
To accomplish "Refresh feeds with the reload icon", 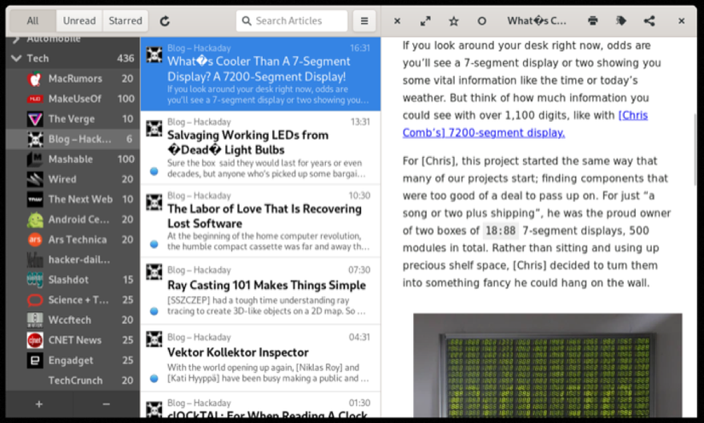I will click(165, 20).
